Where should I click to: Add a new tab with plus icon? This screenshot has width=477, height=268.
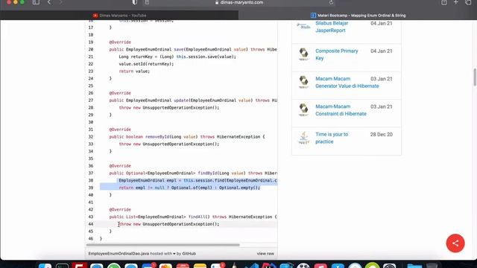point(455,2)
